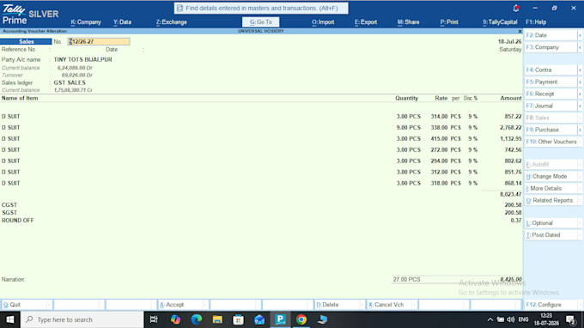584x328 pixels.
Task: Click the Find details search box
Action: pos(261,8)
